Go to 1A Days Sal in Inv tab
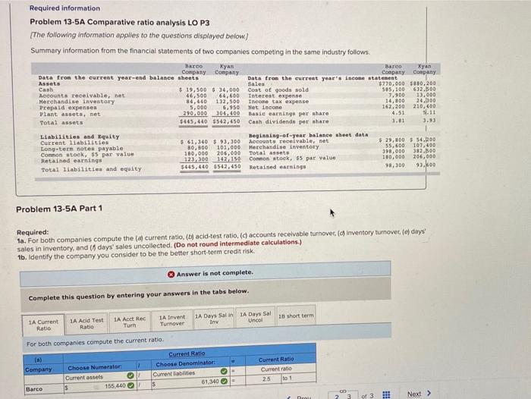Image resolution: width=531 pixels, height=399 pixels. click(214, 319)
